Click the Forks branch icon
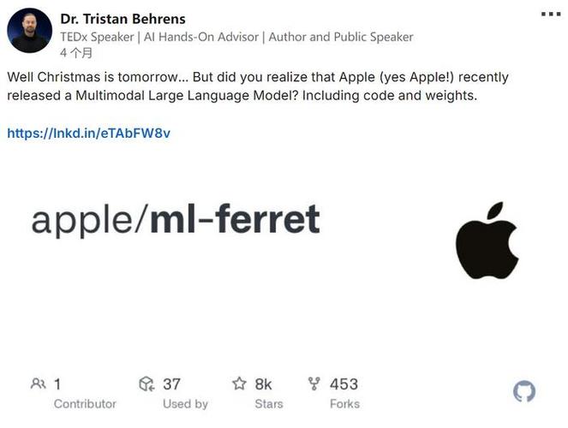This screenshot has height=428, width=568. pyautogui.click(x=314, y=384)
